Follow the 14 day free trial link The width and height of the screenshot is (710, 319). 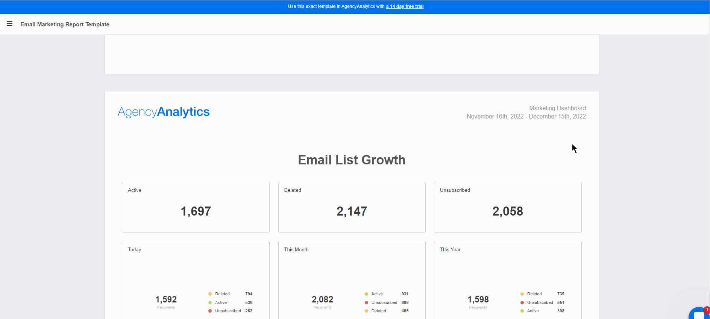405,6
